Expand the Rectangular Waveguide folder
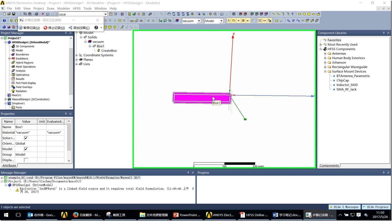The width and height of the screenshot is (392, 221). pos(325,67)
